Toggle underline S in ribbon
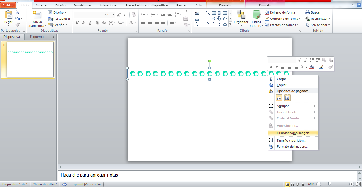This screenshot has height=187, width=362. 90,23
